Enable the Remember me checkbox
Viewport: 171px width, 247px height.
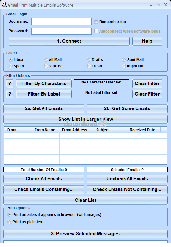click(x=96, y=22)
